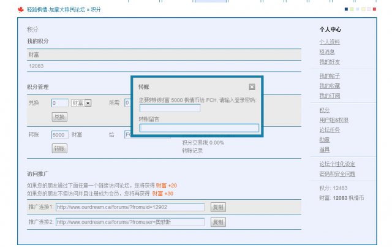Click the 我的积分 section heading
Viewport: 392px width, 247px height.
tap(38, 41)
